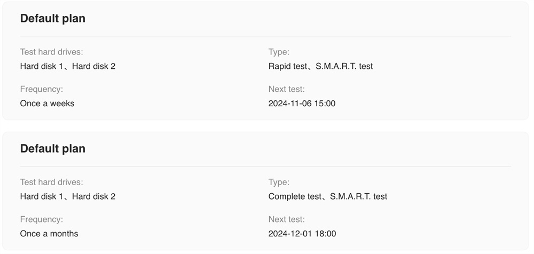Viewport: 534px width, 254px height.
Task: Click "Hard disk 2" in the monthly plan
Action: 93,196
